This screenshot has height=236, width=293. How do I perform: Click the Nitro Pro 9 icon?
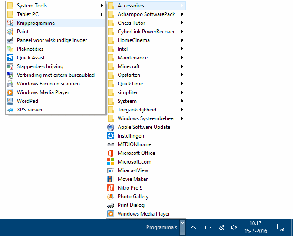click(111, 188)
